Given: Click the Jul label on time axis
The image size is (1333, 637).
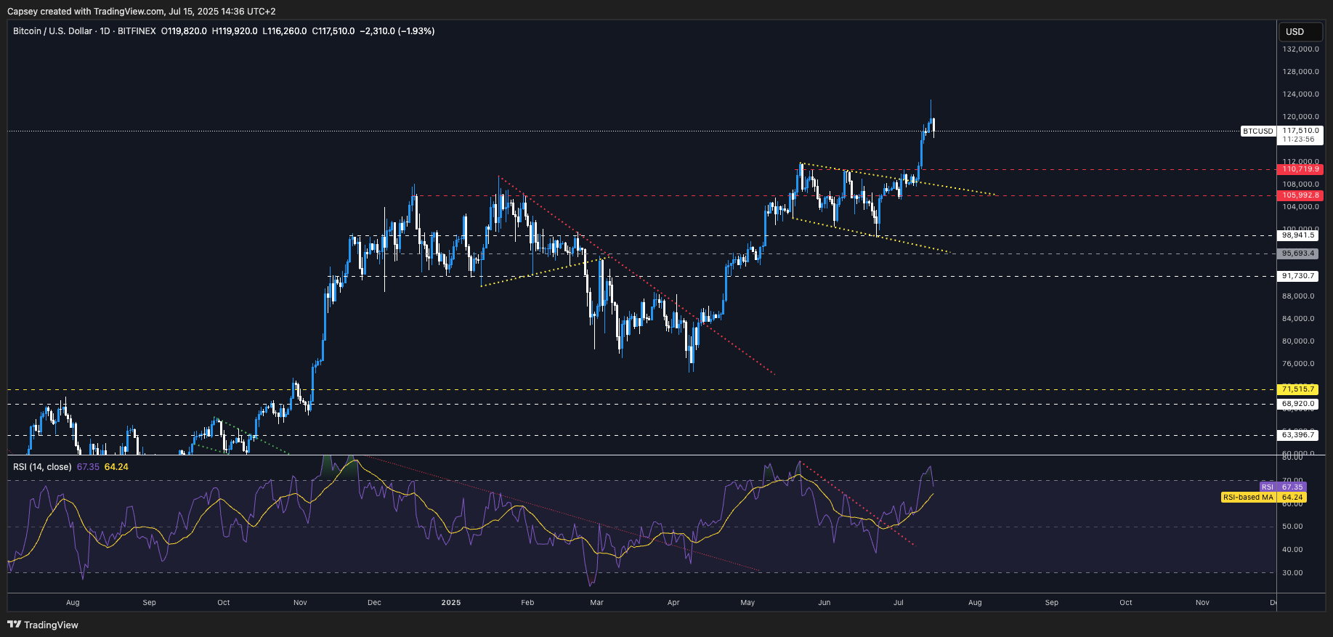Looking at the screenshot, I should tap(899, 603).
